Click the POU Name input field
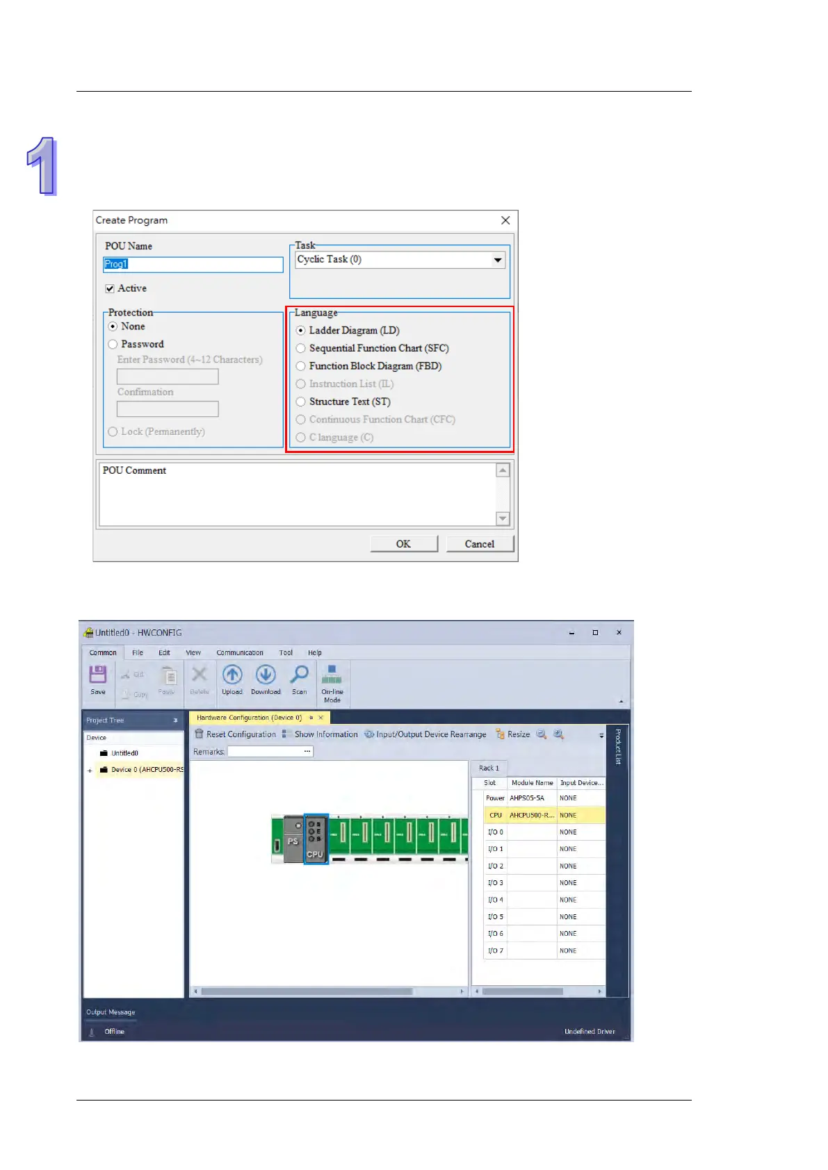 [x=193, y=265]
